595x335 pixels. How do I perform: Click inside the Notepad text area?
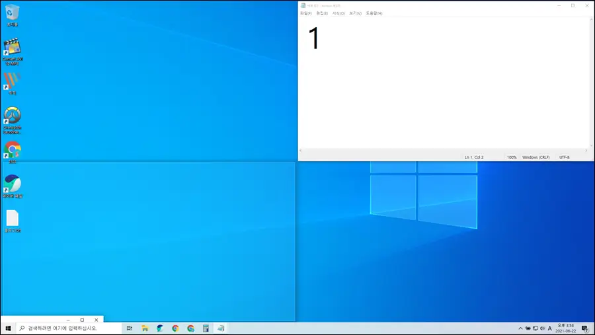[444, 83]
